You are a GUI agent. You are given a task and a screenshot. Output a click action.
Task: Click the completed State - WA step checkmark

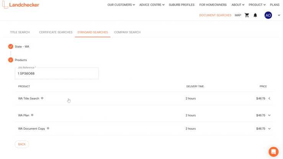[x=11, y=47]
